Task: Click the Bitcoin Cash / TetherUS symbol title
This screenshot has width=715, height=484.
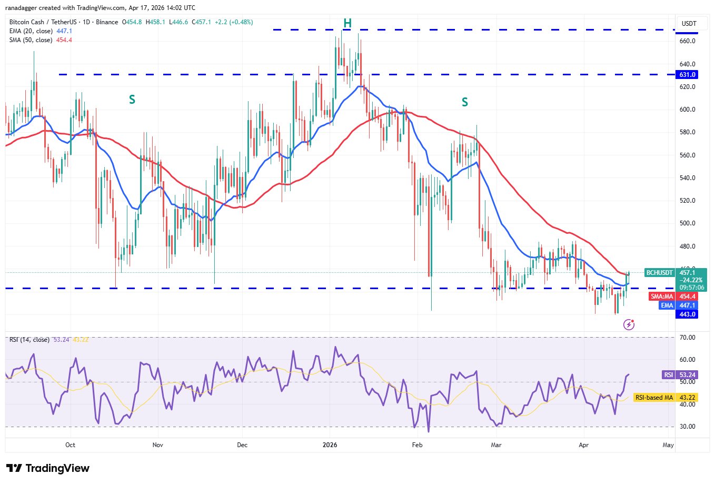Action: point(43,22)
